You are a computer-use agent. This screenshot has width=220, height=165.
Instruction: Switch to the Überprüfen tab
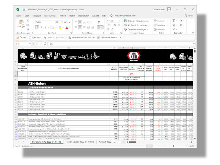(x=84, y=16)
